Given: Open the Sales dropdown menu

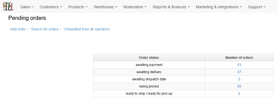Looking at the screenshot, I should pyautogui.click(x=27, y=7).
